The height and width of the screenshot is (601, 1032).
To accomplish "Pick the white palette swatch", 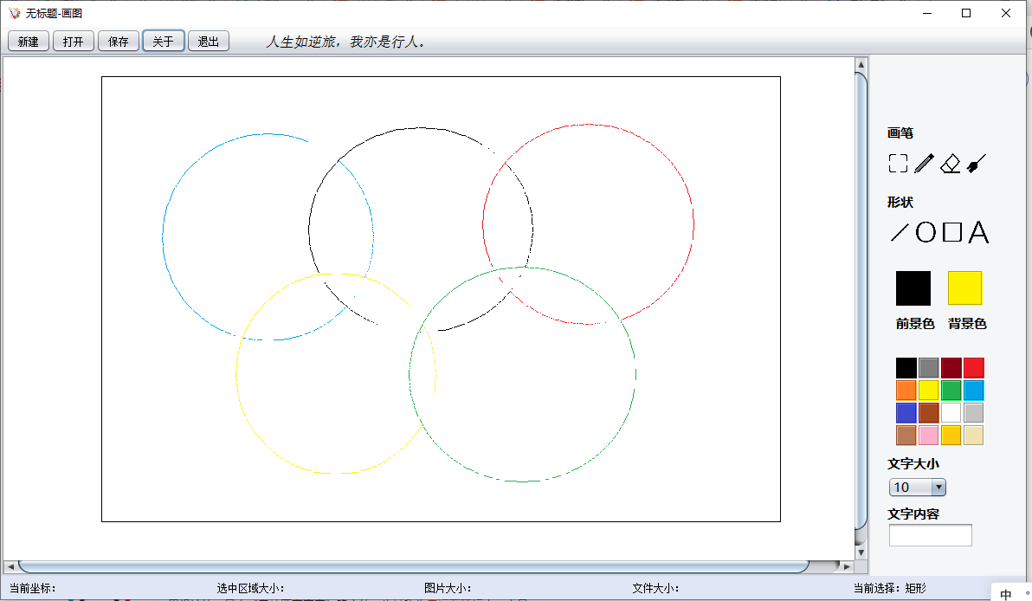I will 951,413.
